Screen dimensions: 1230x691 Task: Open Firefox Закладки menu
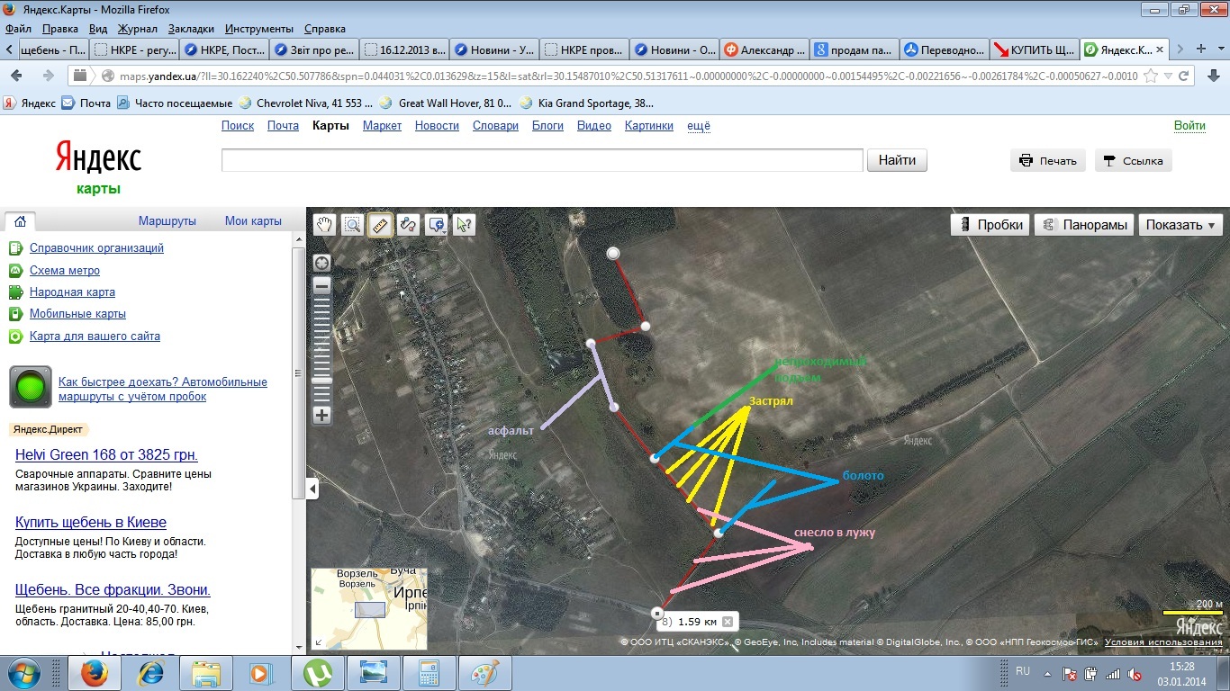[191, 29]
